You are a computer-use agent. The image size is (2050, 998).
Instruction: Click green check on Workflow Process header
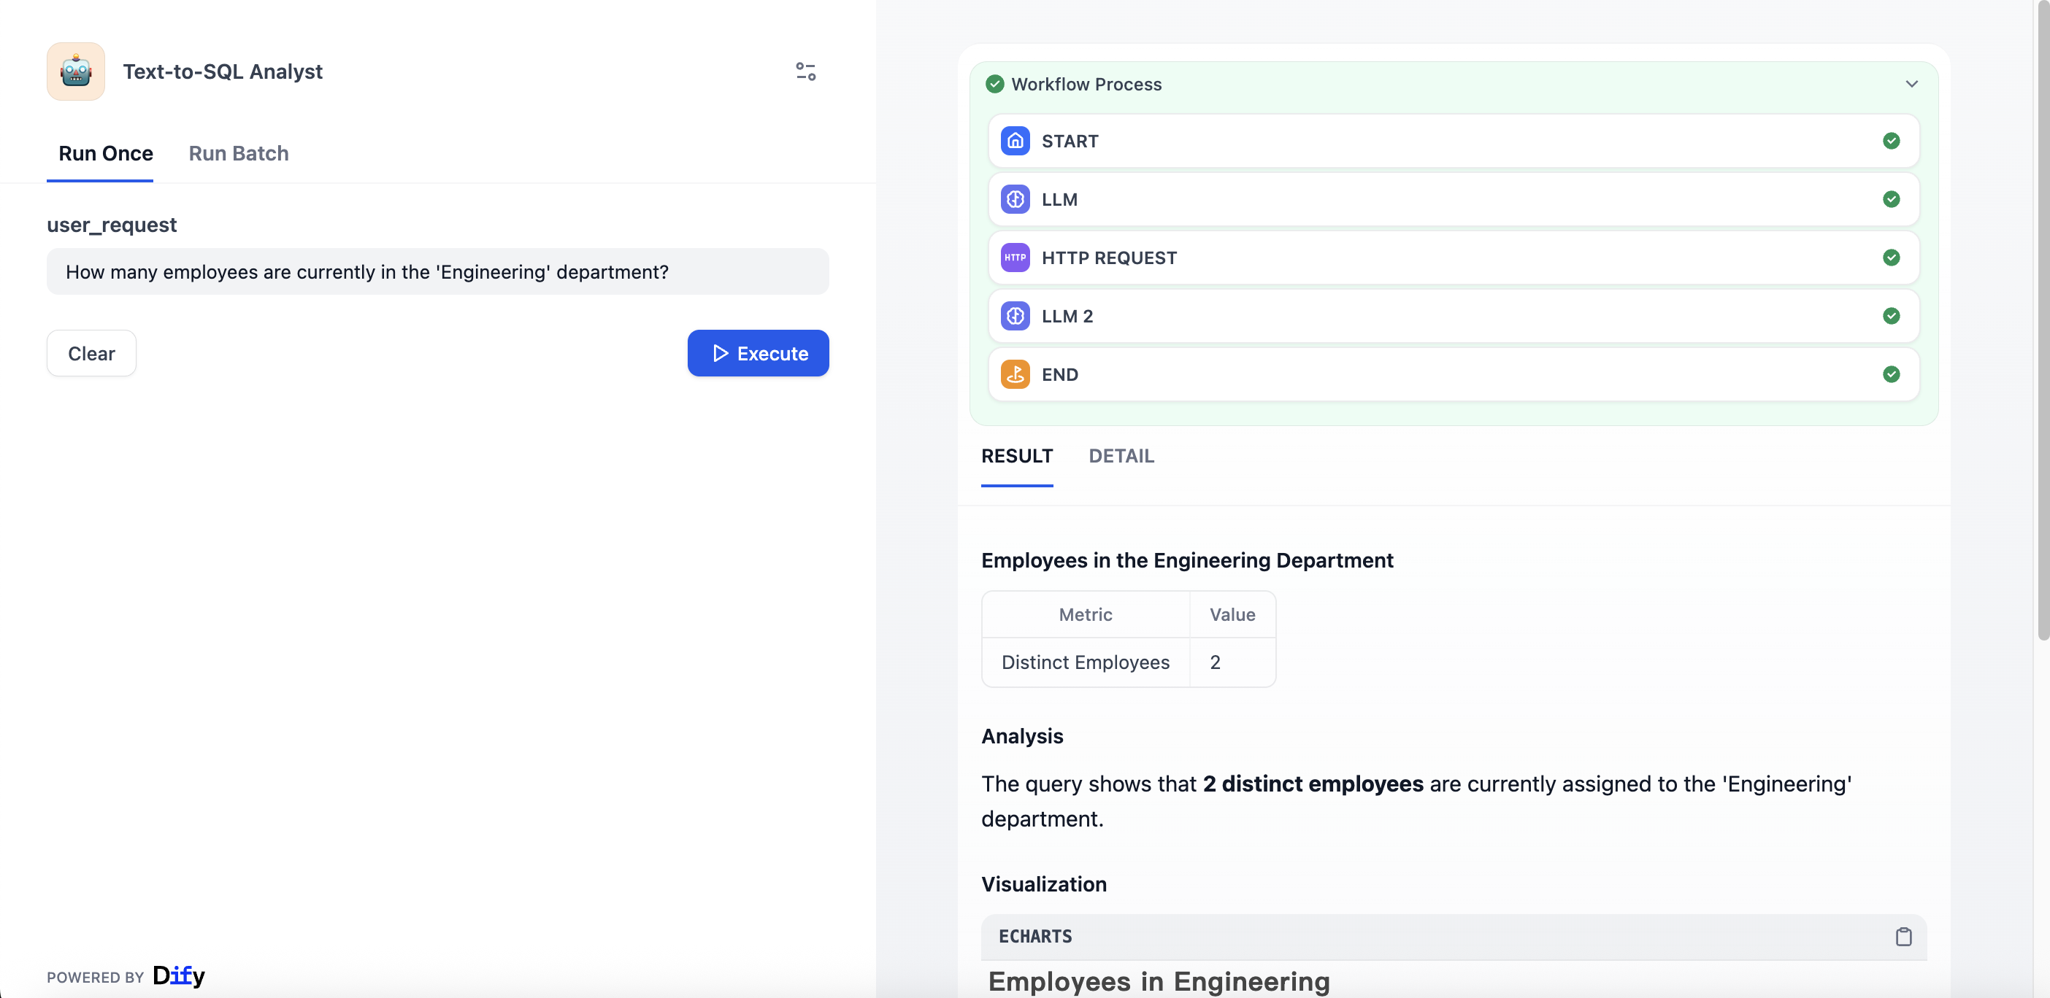pos(994,85)
